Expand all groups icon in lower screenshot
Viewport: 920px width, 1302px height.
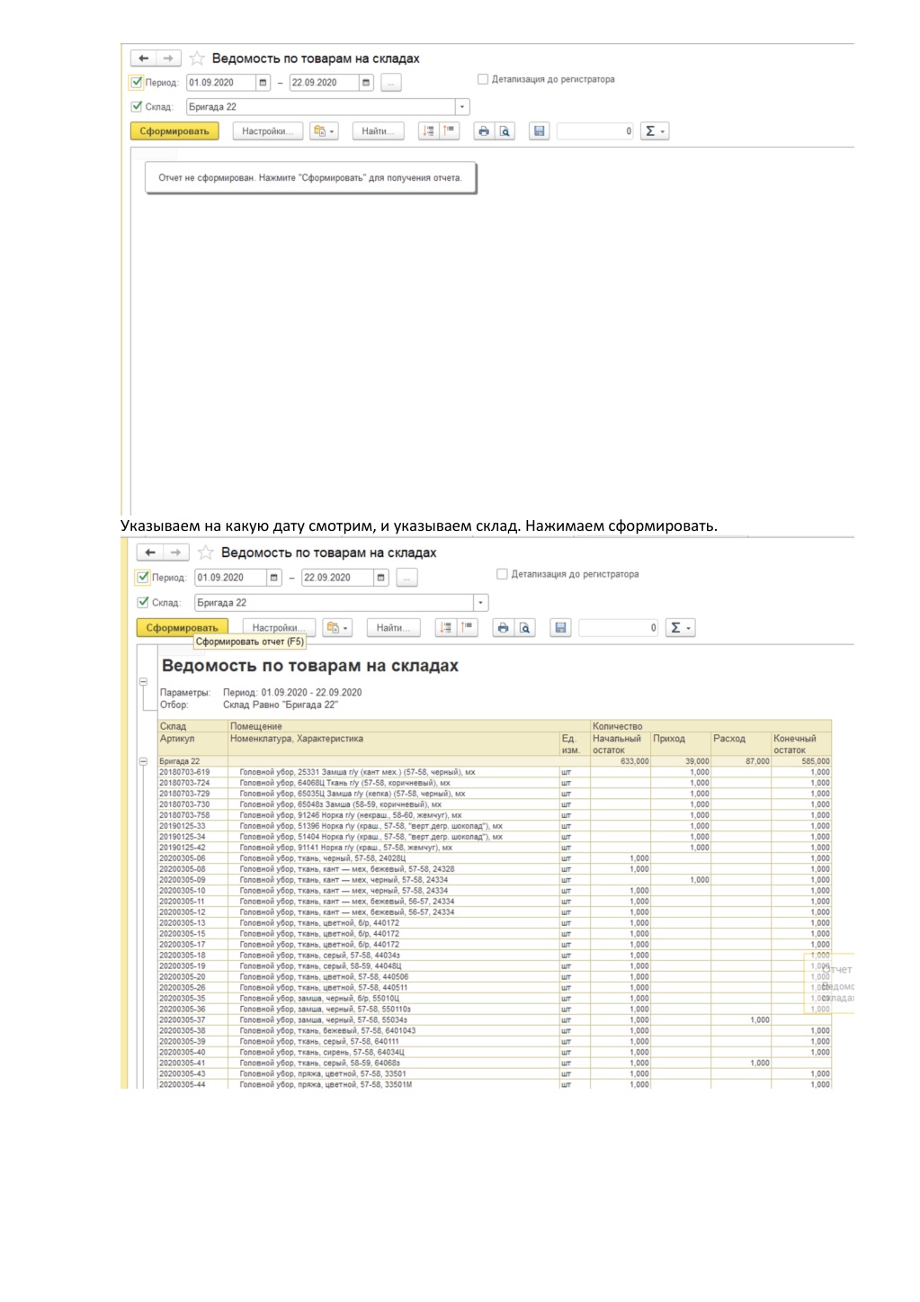click(467, 628)
